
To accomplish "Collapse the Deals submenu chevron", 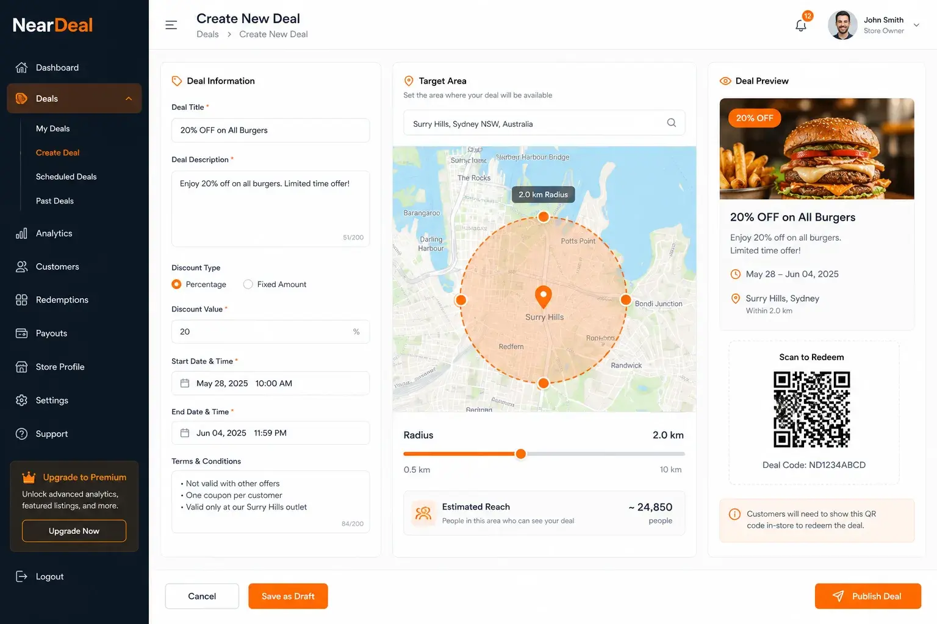I will point(129,99).
